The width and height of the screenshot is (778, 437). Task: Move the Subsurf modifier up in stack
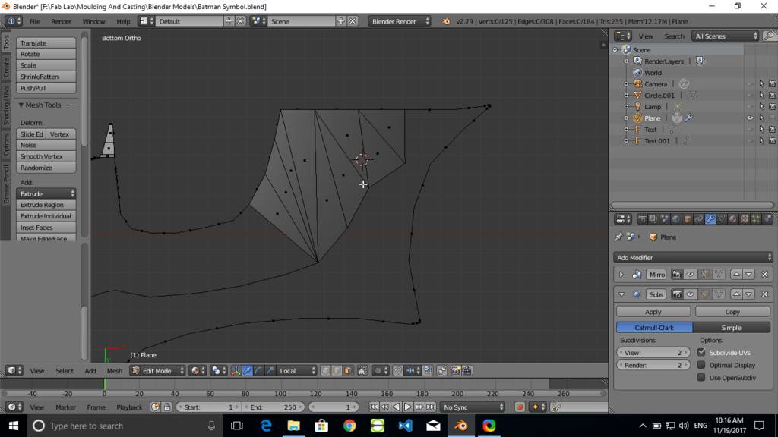coord(735,294)
